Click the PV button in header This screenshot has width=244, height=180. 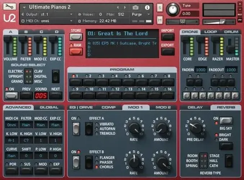[240, 20]
